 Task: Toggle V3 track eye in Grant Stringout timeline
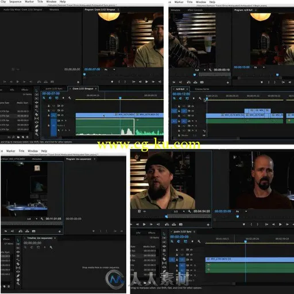(62, 106)
